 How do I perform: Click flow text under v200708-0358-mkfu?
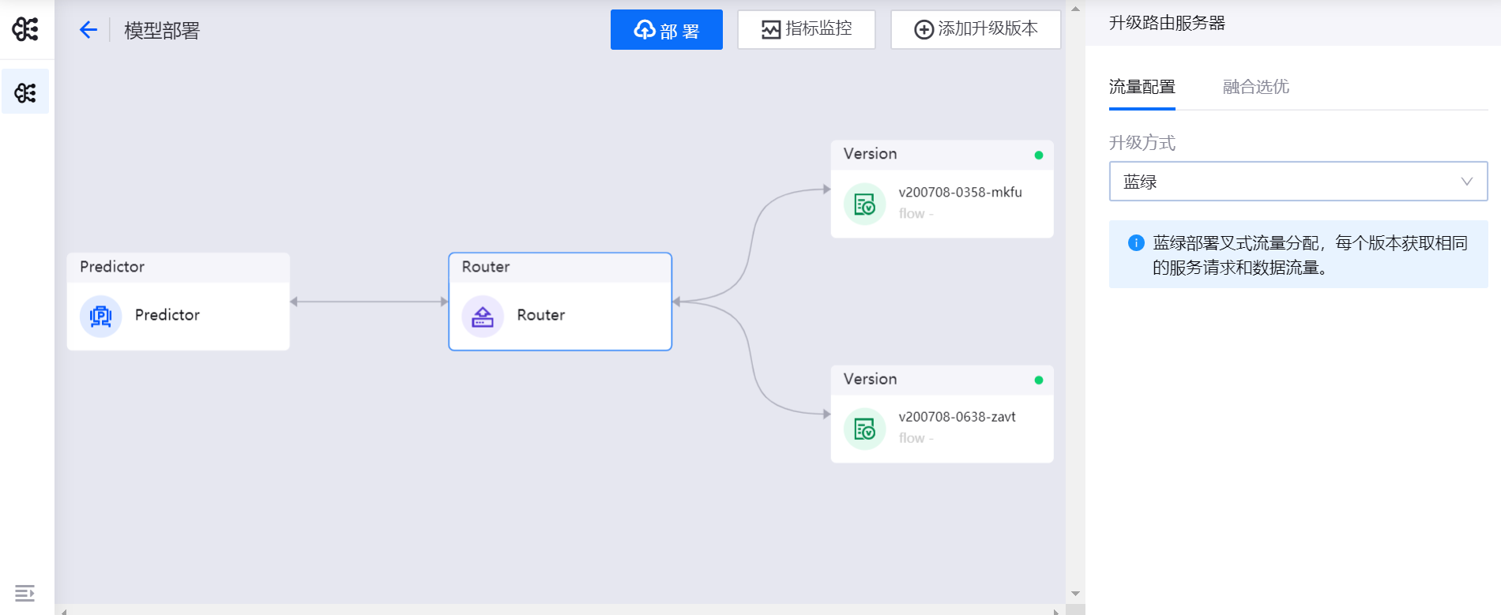(x=916, y=214)
